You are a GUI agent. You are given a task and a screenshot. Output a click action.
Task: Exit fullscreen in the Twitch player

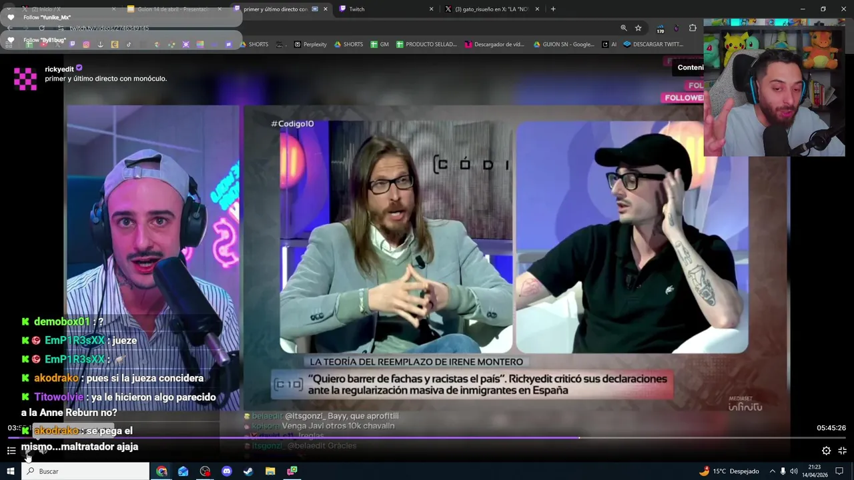tap(842, 451)
